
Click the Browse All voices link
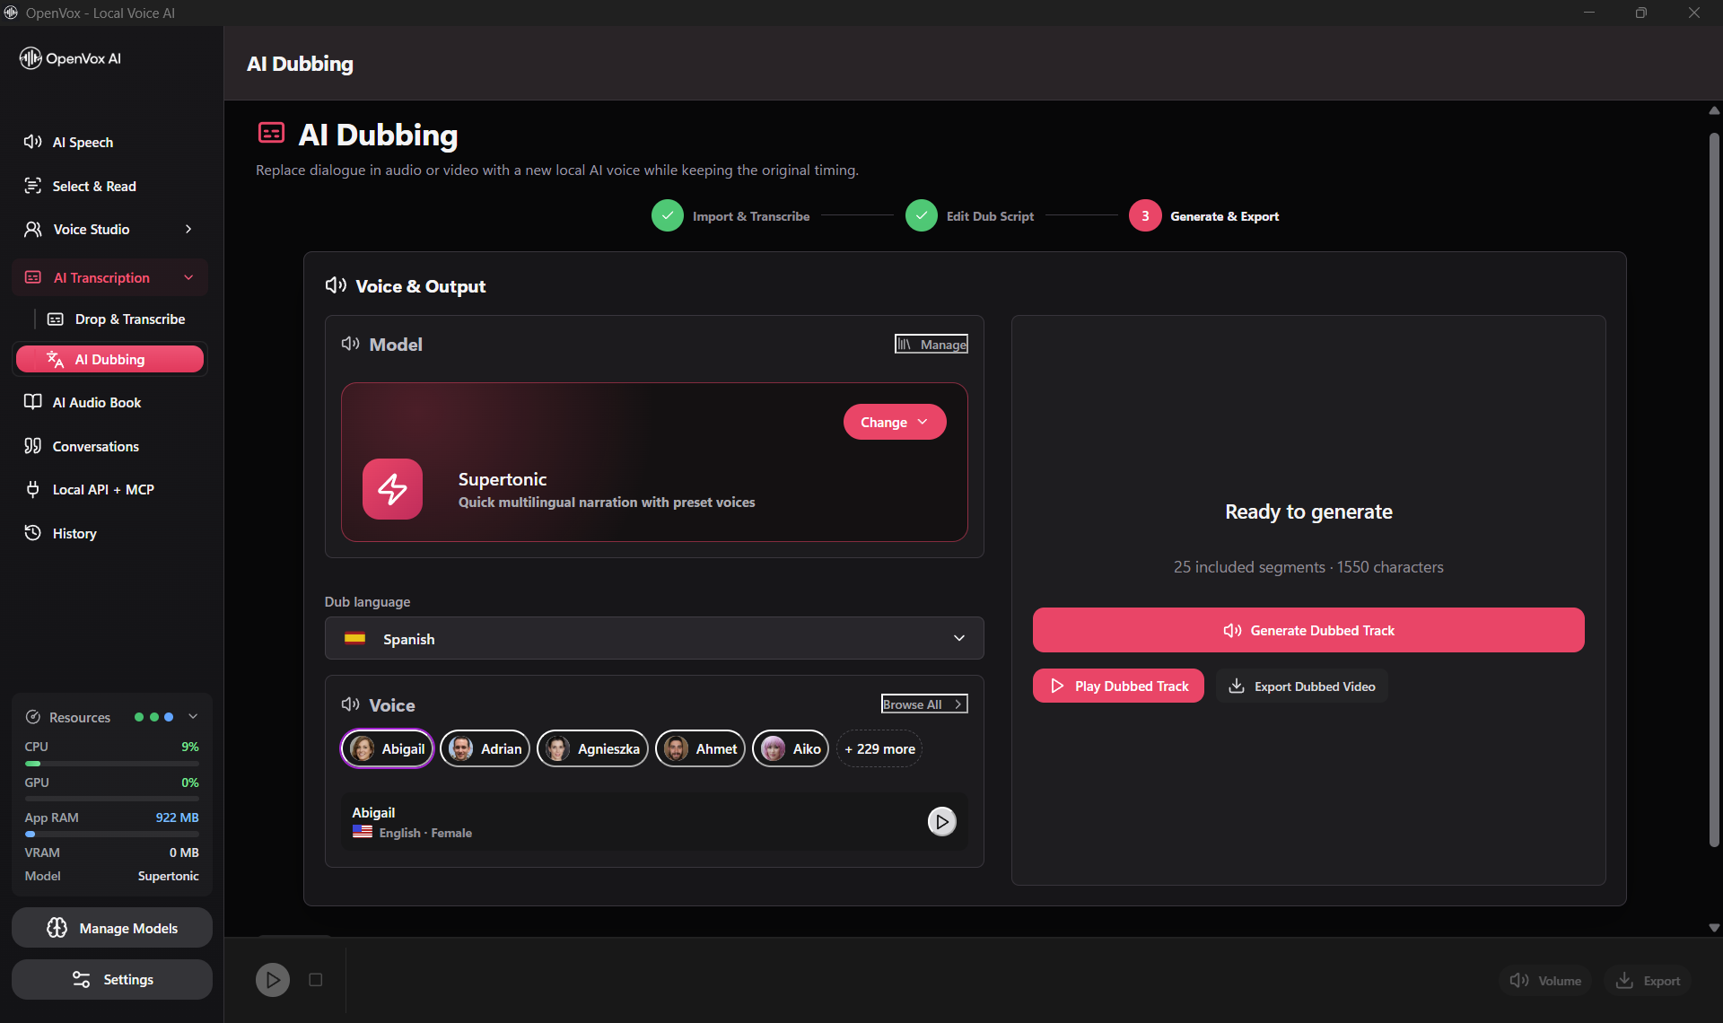click(x=924, y=704)
